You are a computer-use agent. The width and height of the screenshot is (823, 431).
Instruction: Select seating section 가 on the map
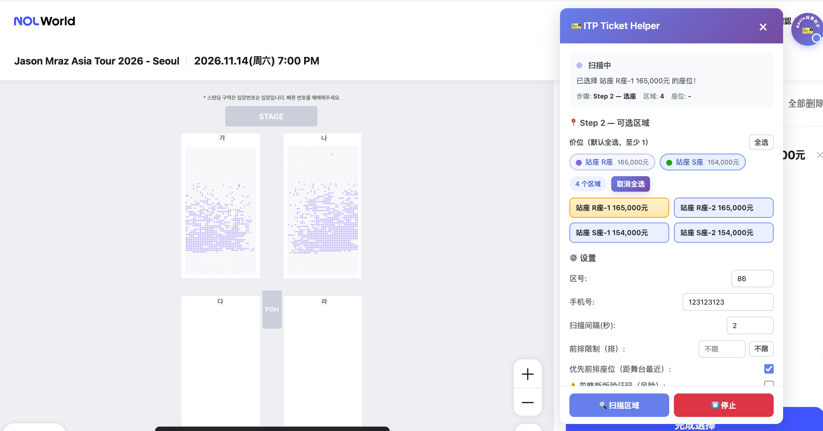click(x=221, y=206)
